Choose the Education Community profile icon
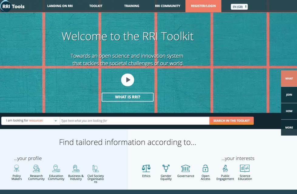 click(56, 168)
